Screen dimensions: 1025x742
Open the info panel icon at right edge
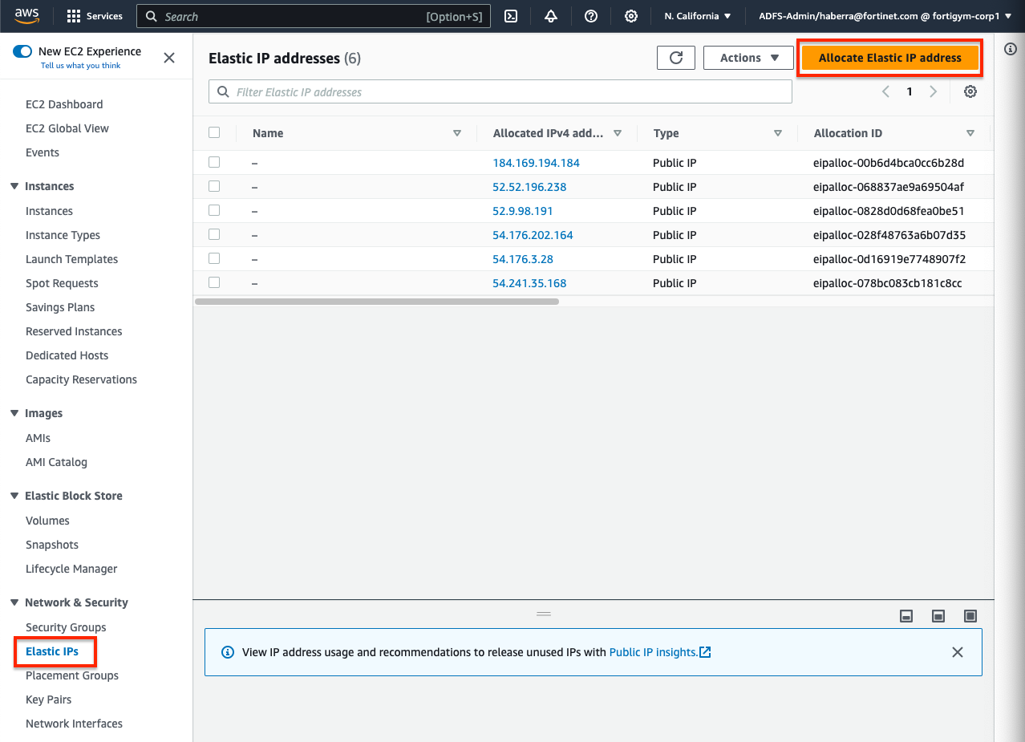(1011, 49)
